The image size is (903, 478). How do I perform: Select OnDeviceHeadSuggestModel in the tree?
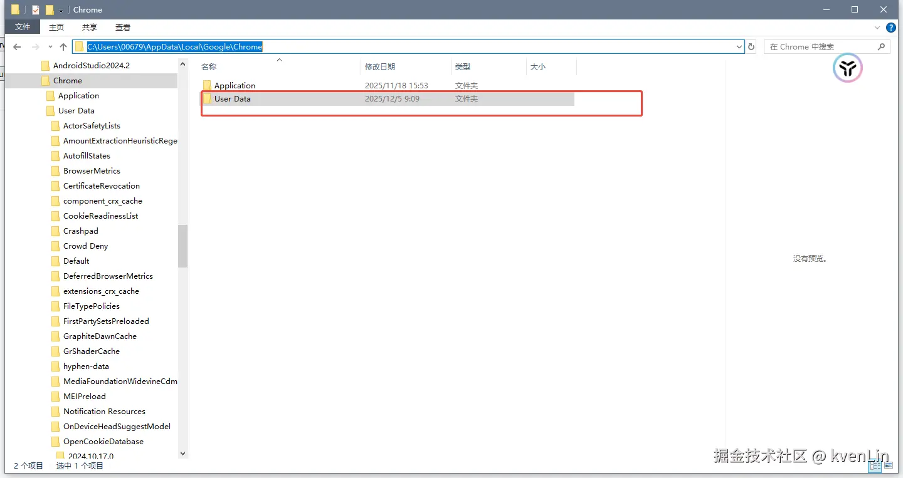[117, 426]
